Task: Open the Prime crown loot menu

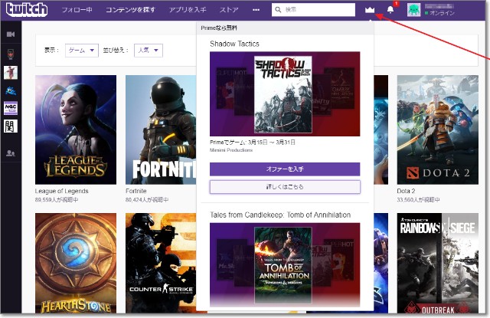Action: (x=370, y=11)
